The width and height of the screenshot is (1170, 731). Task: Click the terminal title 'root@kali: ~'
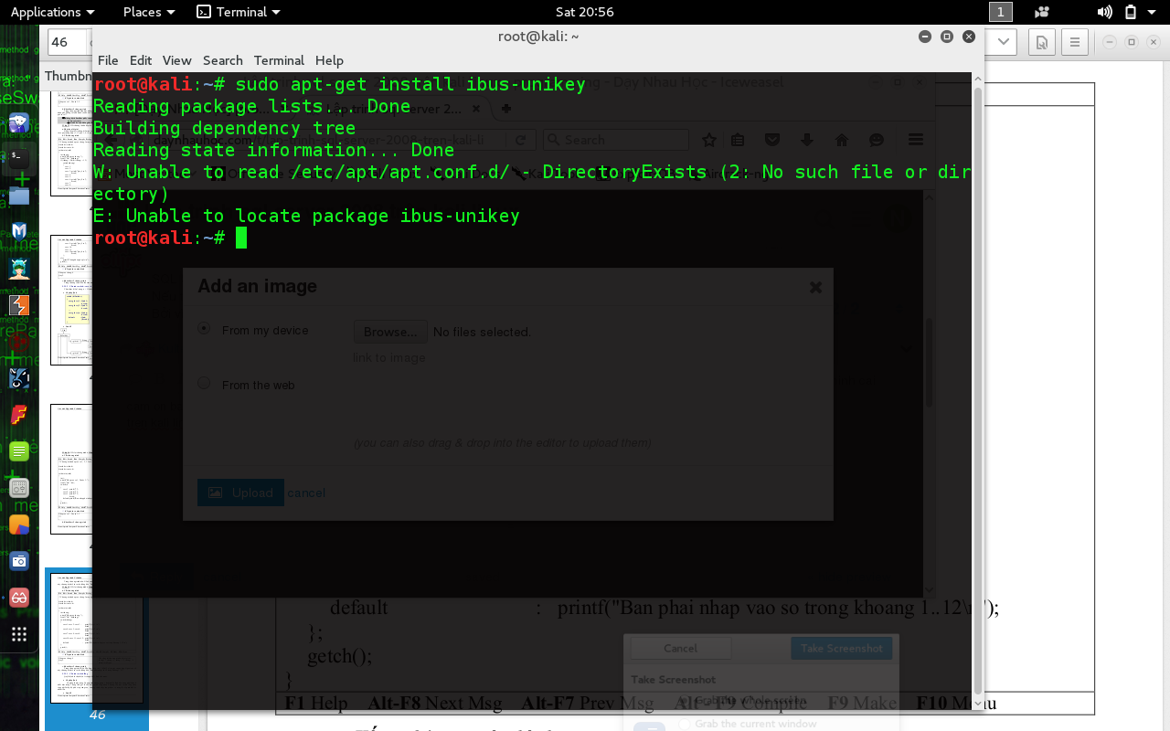point(538,37)
